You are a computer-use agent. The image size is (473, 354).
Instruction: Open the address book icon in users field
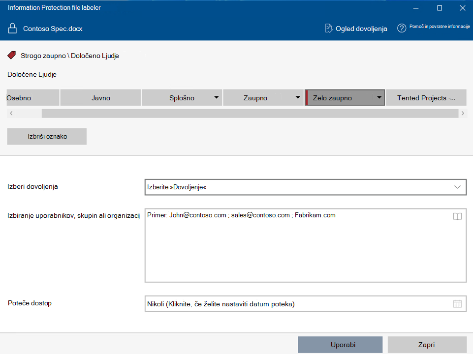[x=457, y=216]
